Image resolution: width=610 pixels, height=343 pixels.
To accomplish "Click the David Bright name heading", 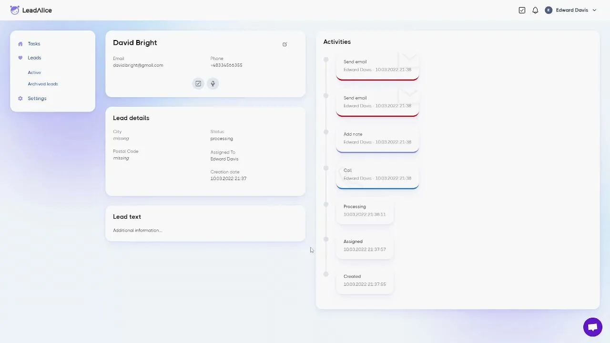I will pyautogui.click(x=135, y=42).
